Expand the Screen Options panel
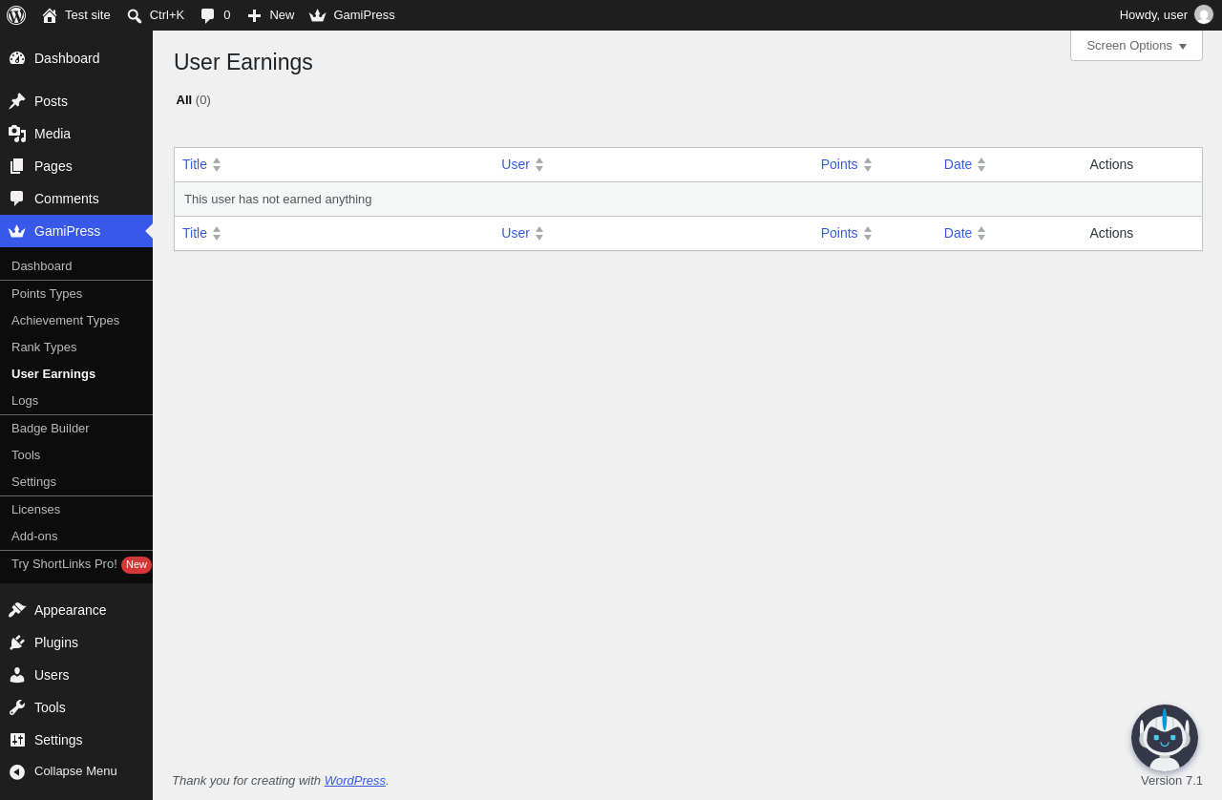This screenshot has height=800, width=1222. pyautogui.click(x=1136, y=46)
